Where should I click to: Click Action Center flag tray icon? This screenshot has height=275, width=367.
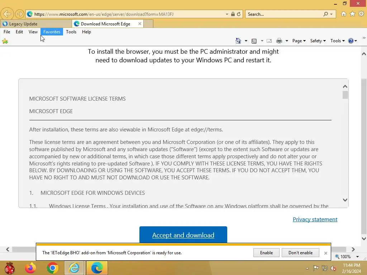tap(316, 268)
